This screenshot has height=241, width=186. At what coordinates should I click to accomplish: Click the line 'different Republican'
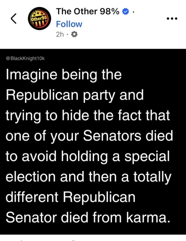(70, 197)
